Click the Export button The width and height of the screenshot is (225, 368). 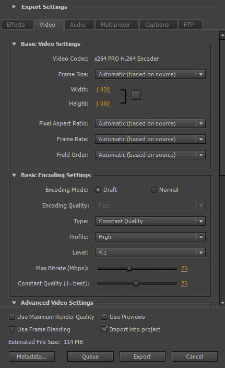tap(143, 356)
